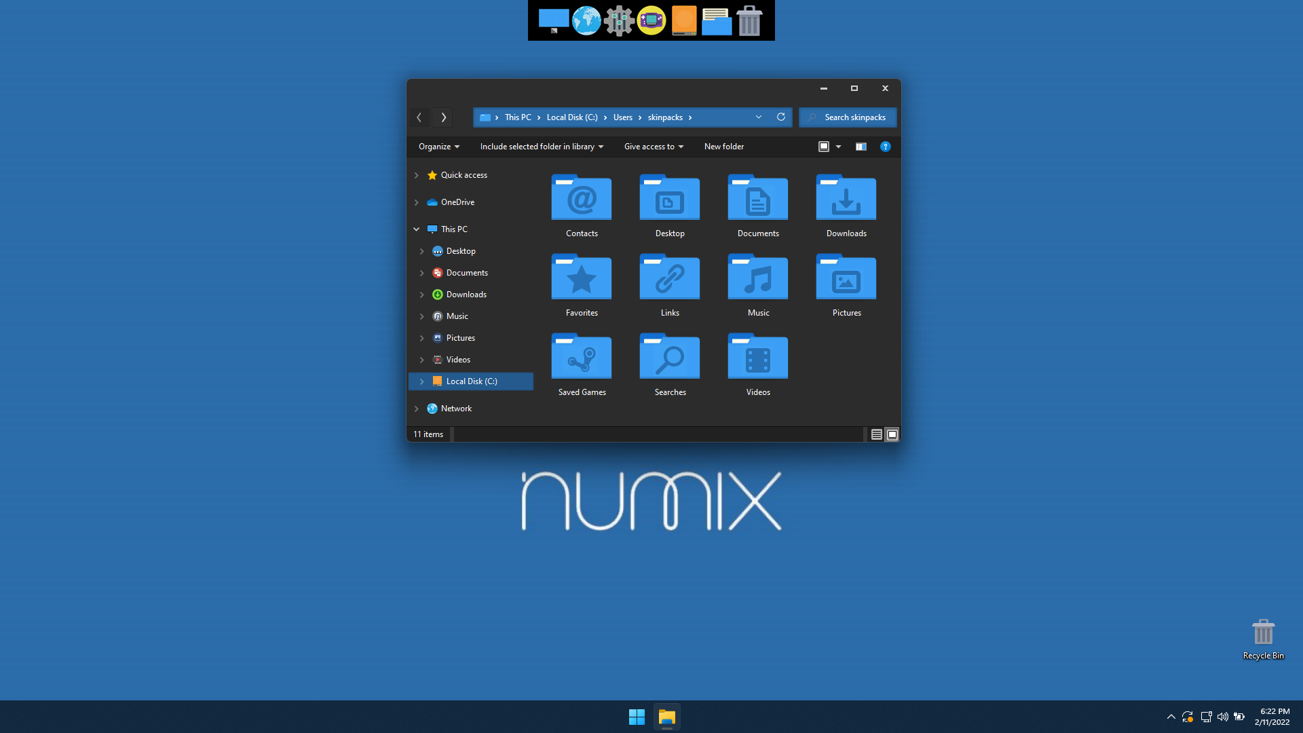Click the New folder button
This screenshot has width=1303, height=733.
click(723, 147)
